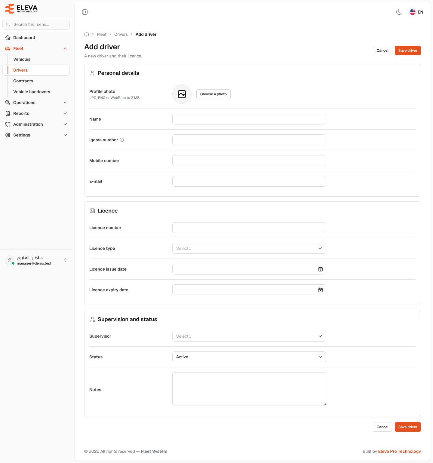The width and height of the screenshot is (433, 463).
Task: Open Licence issue date calendar icon
Action: point(321,269)
